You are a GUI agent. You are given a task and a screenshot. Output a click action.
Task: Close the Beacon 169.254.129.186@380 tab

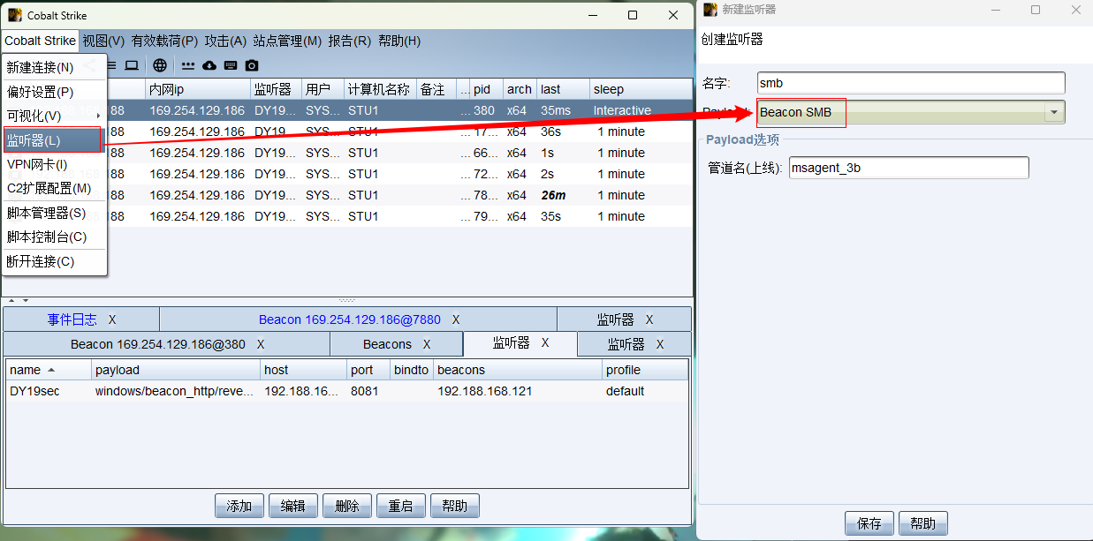point(261,344)
